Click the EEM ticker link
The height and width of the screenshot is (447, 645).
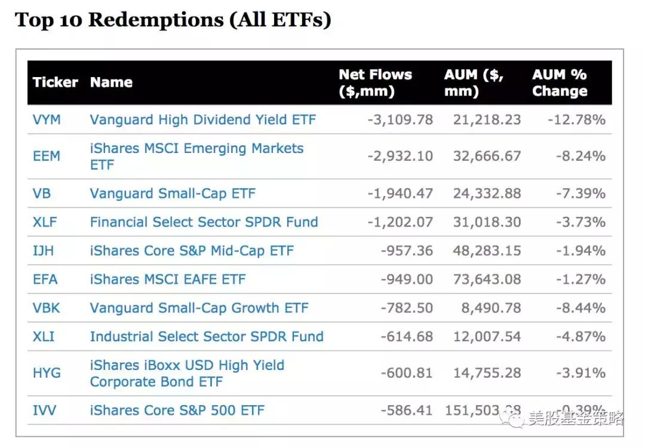tap(47, 156)
